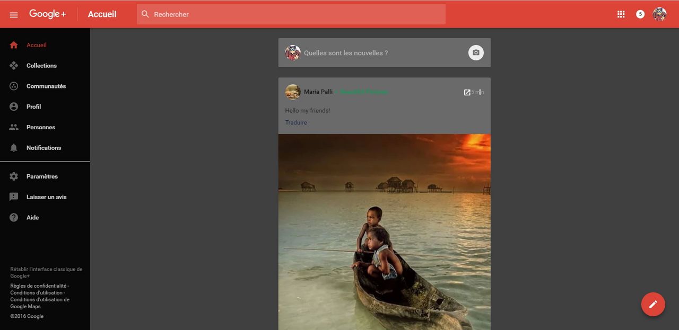Click 'Rétablir l'interface classique de Google+'
This screenshot has width=679, height=330.
coord(46,272)
